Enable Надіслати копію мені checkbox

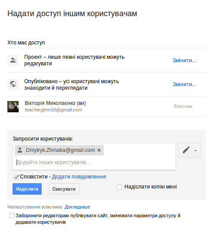tap(119, 187)
